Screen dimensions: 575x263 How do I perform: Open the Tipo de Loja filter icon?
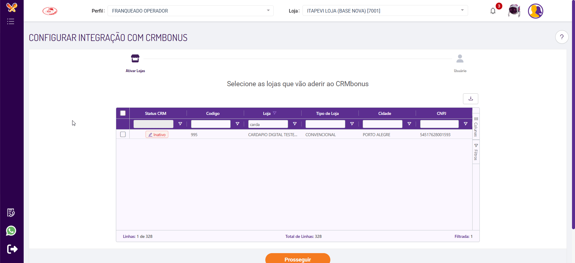pyautogui.click(x=352, y=124)
